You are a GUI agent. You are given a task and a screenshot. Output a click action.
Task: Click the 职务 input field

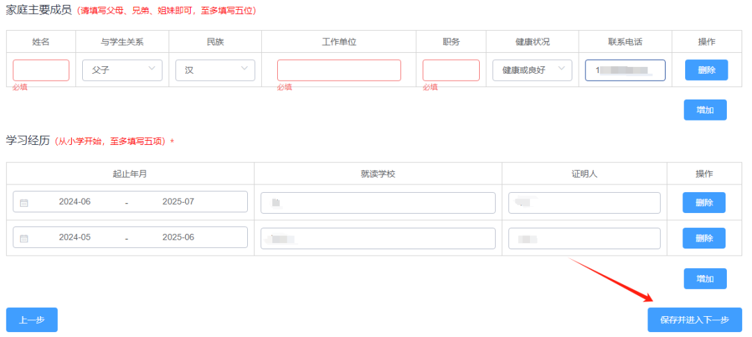click(x=451, y=70)
